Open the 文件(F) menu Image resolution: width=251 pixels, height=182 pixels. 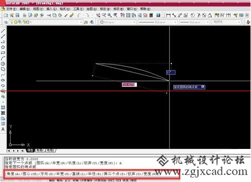click(11, 9)
